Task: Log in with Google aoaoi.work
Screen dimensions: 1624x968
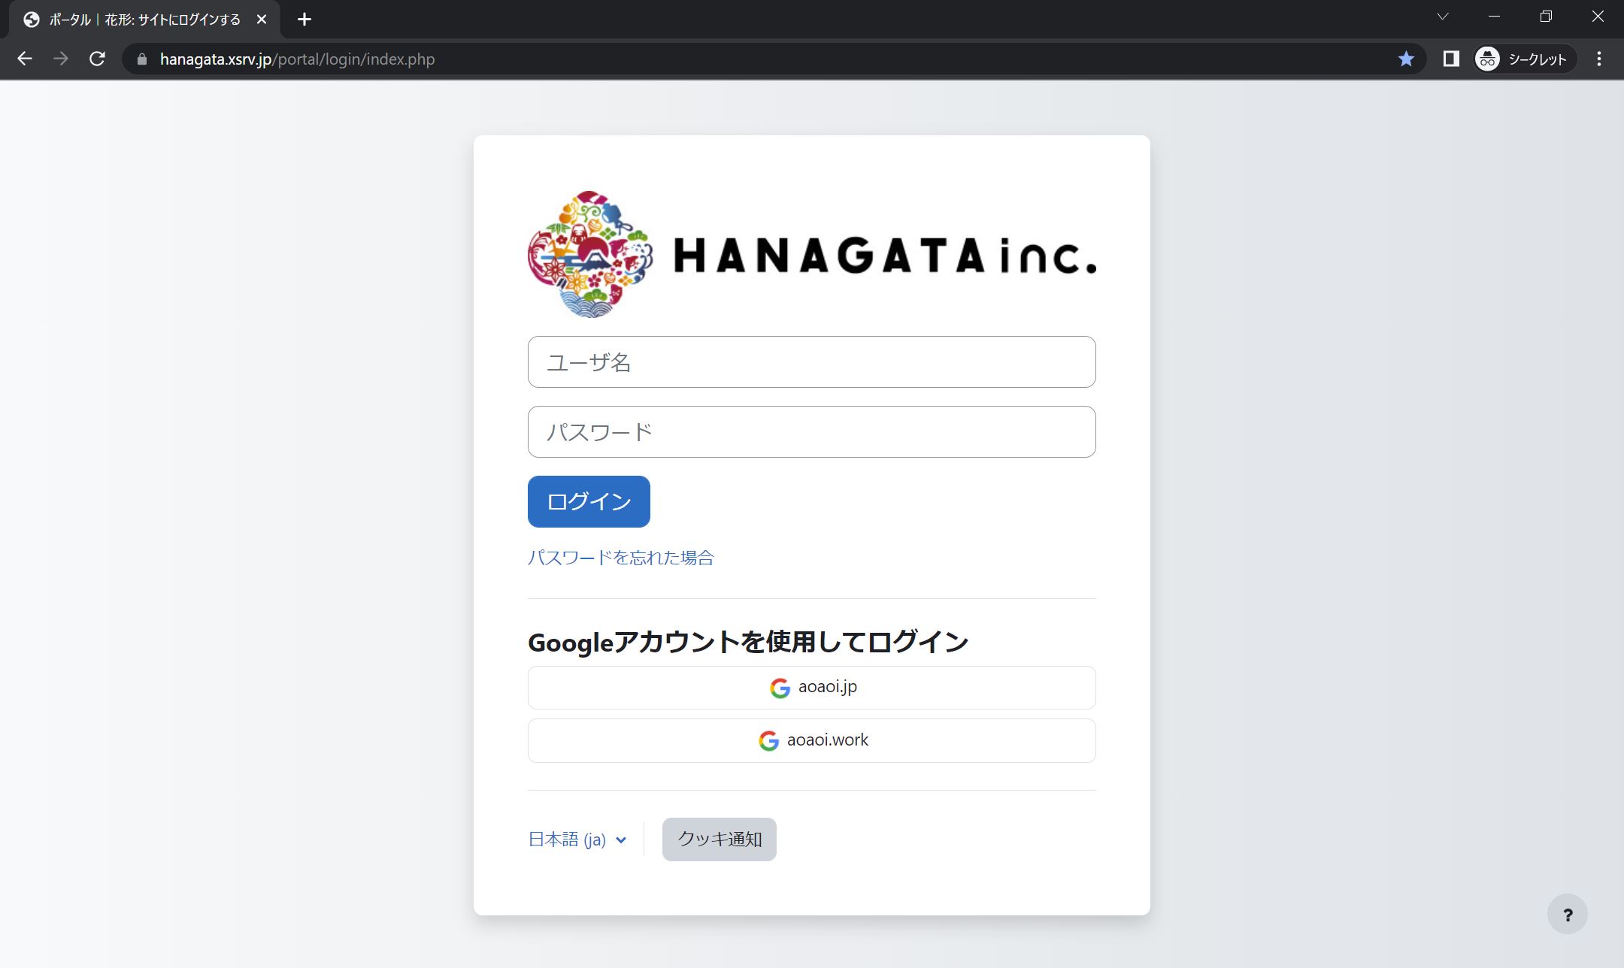Action: pyautogui.click(x=811, y=740)
